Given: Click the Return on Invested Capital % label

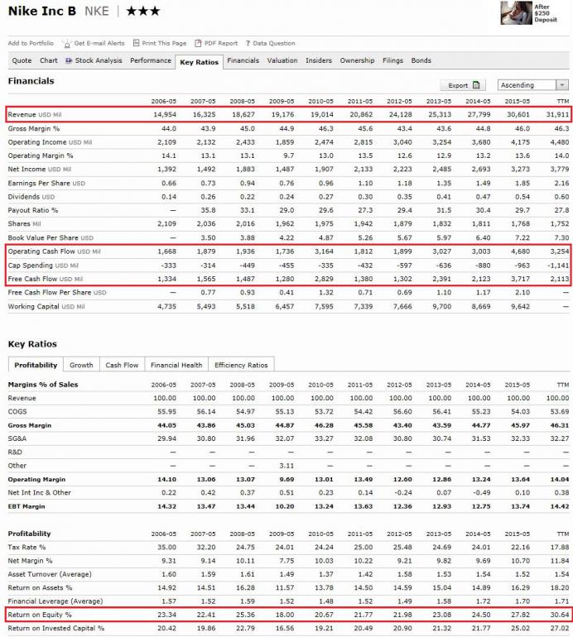Looking at the screenshot, I should pyautogui.click(x=56, y=628).
